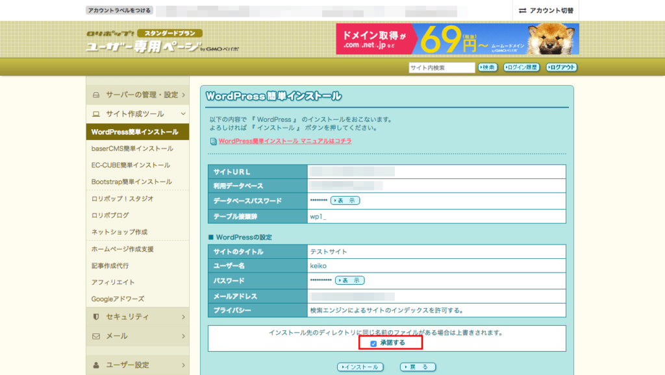Click the ユーザー名 row label
The height and width of the screenshot is (375, 665).
(229, 266)
